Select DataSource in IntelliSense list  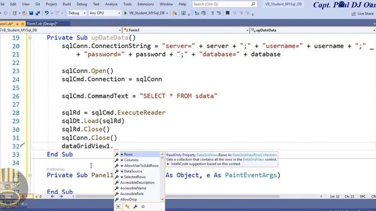[x=137, y=171]
